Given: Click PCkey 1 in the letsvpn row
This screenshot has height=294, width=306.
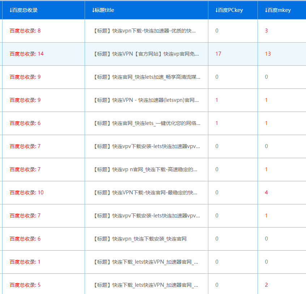Looking at the screenshot, I should (217, 100).
